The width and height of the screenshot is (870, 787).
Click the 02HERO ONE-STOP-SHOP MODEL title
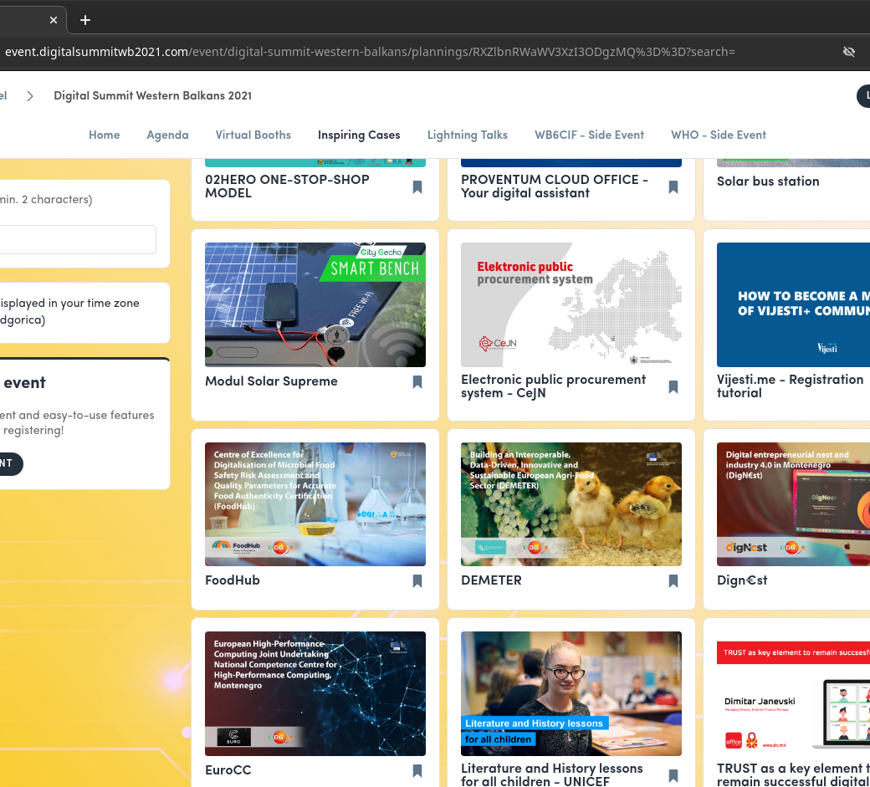pyautogui.click(x=287, y=187)
